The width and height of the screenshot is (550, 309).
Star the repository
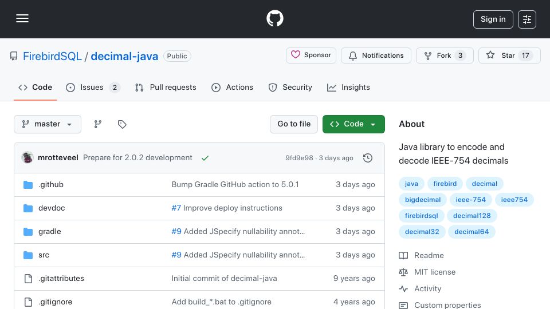(509, 56)
